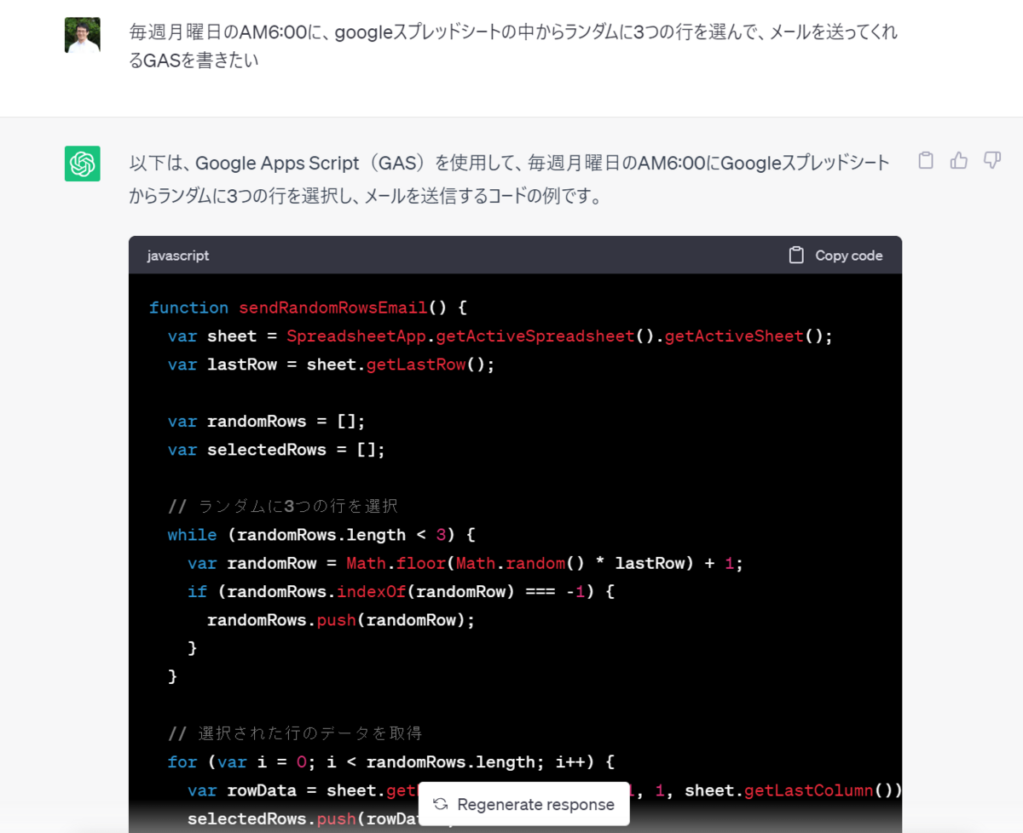The image size is (1023, 833).
Task: Click the ChatGPT green logo avatar
Action: (x=82, y=164)
